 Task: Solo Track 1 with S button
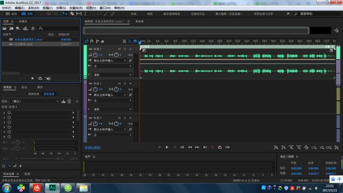coord(125,49)
